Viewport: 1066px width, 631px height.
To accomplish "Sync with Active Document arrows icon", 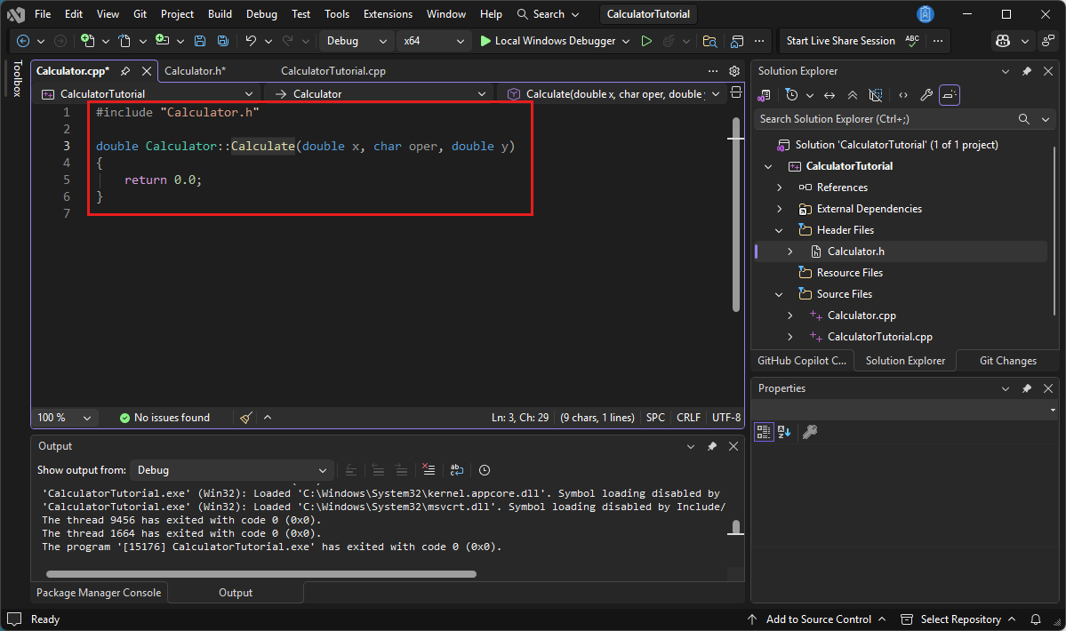I will [830, 95].
